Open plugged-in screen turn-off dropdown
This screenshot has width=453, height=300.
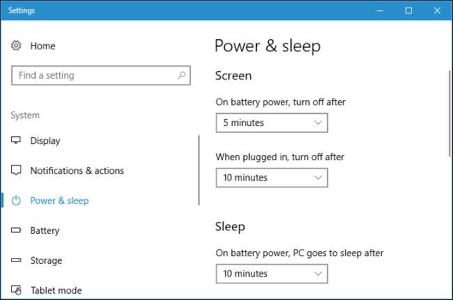271,177
